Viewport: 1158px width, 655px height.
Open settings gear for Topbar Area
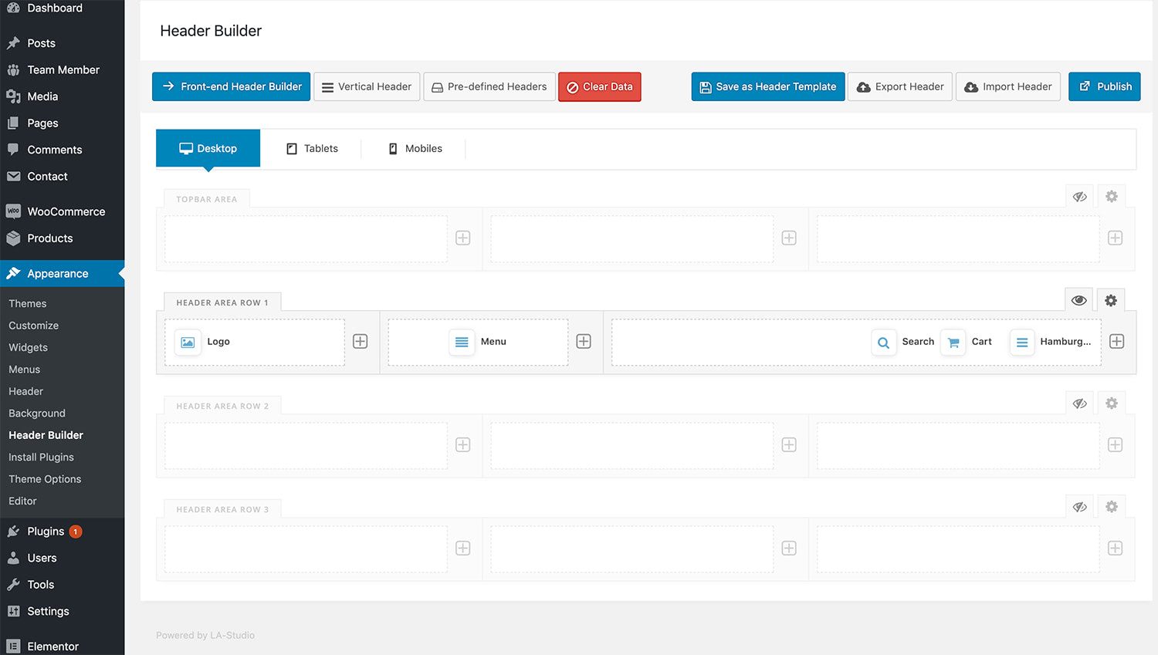click(1112, 197)
